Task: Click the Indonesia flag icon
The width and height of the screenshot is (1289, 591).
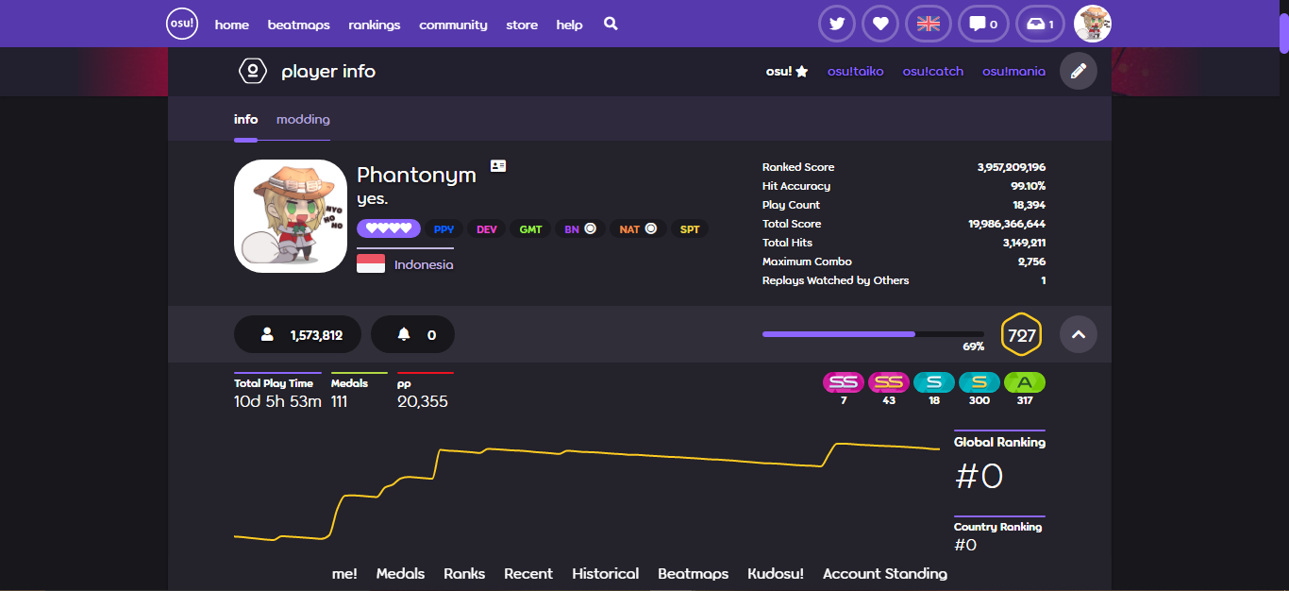Action: point(371,264)
